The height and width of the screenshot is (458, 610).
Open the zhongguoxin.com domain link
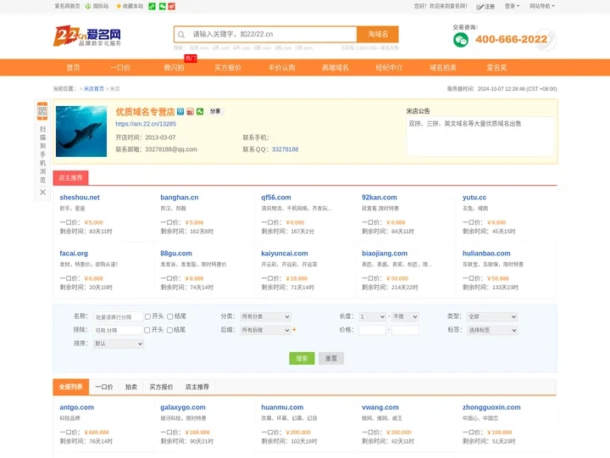pyautogui.click(x=491, y=407)
